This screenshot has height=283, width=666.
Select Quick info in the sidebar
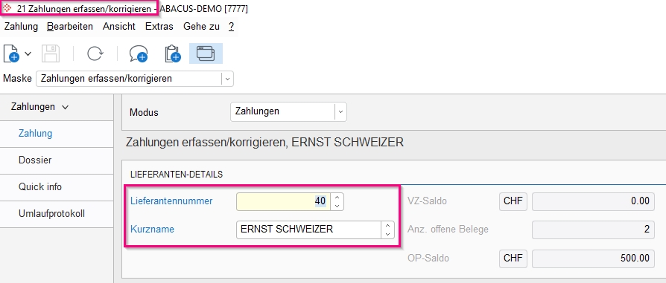[40, 187]
